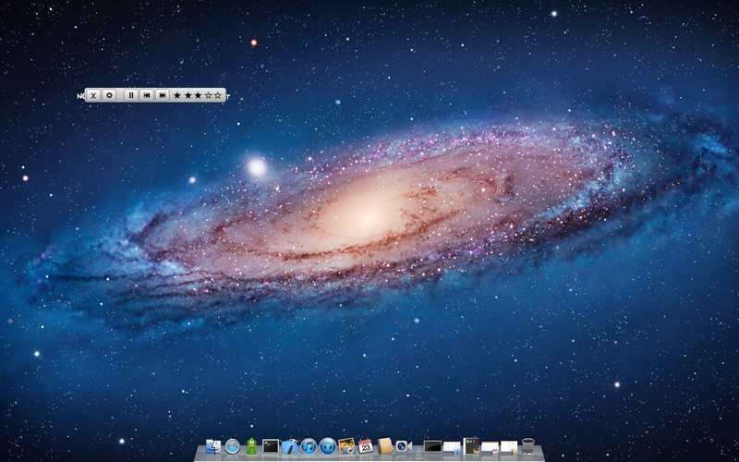739x462 pixels.
Task: Pause playback in the music controller
Action: [131, 95]
